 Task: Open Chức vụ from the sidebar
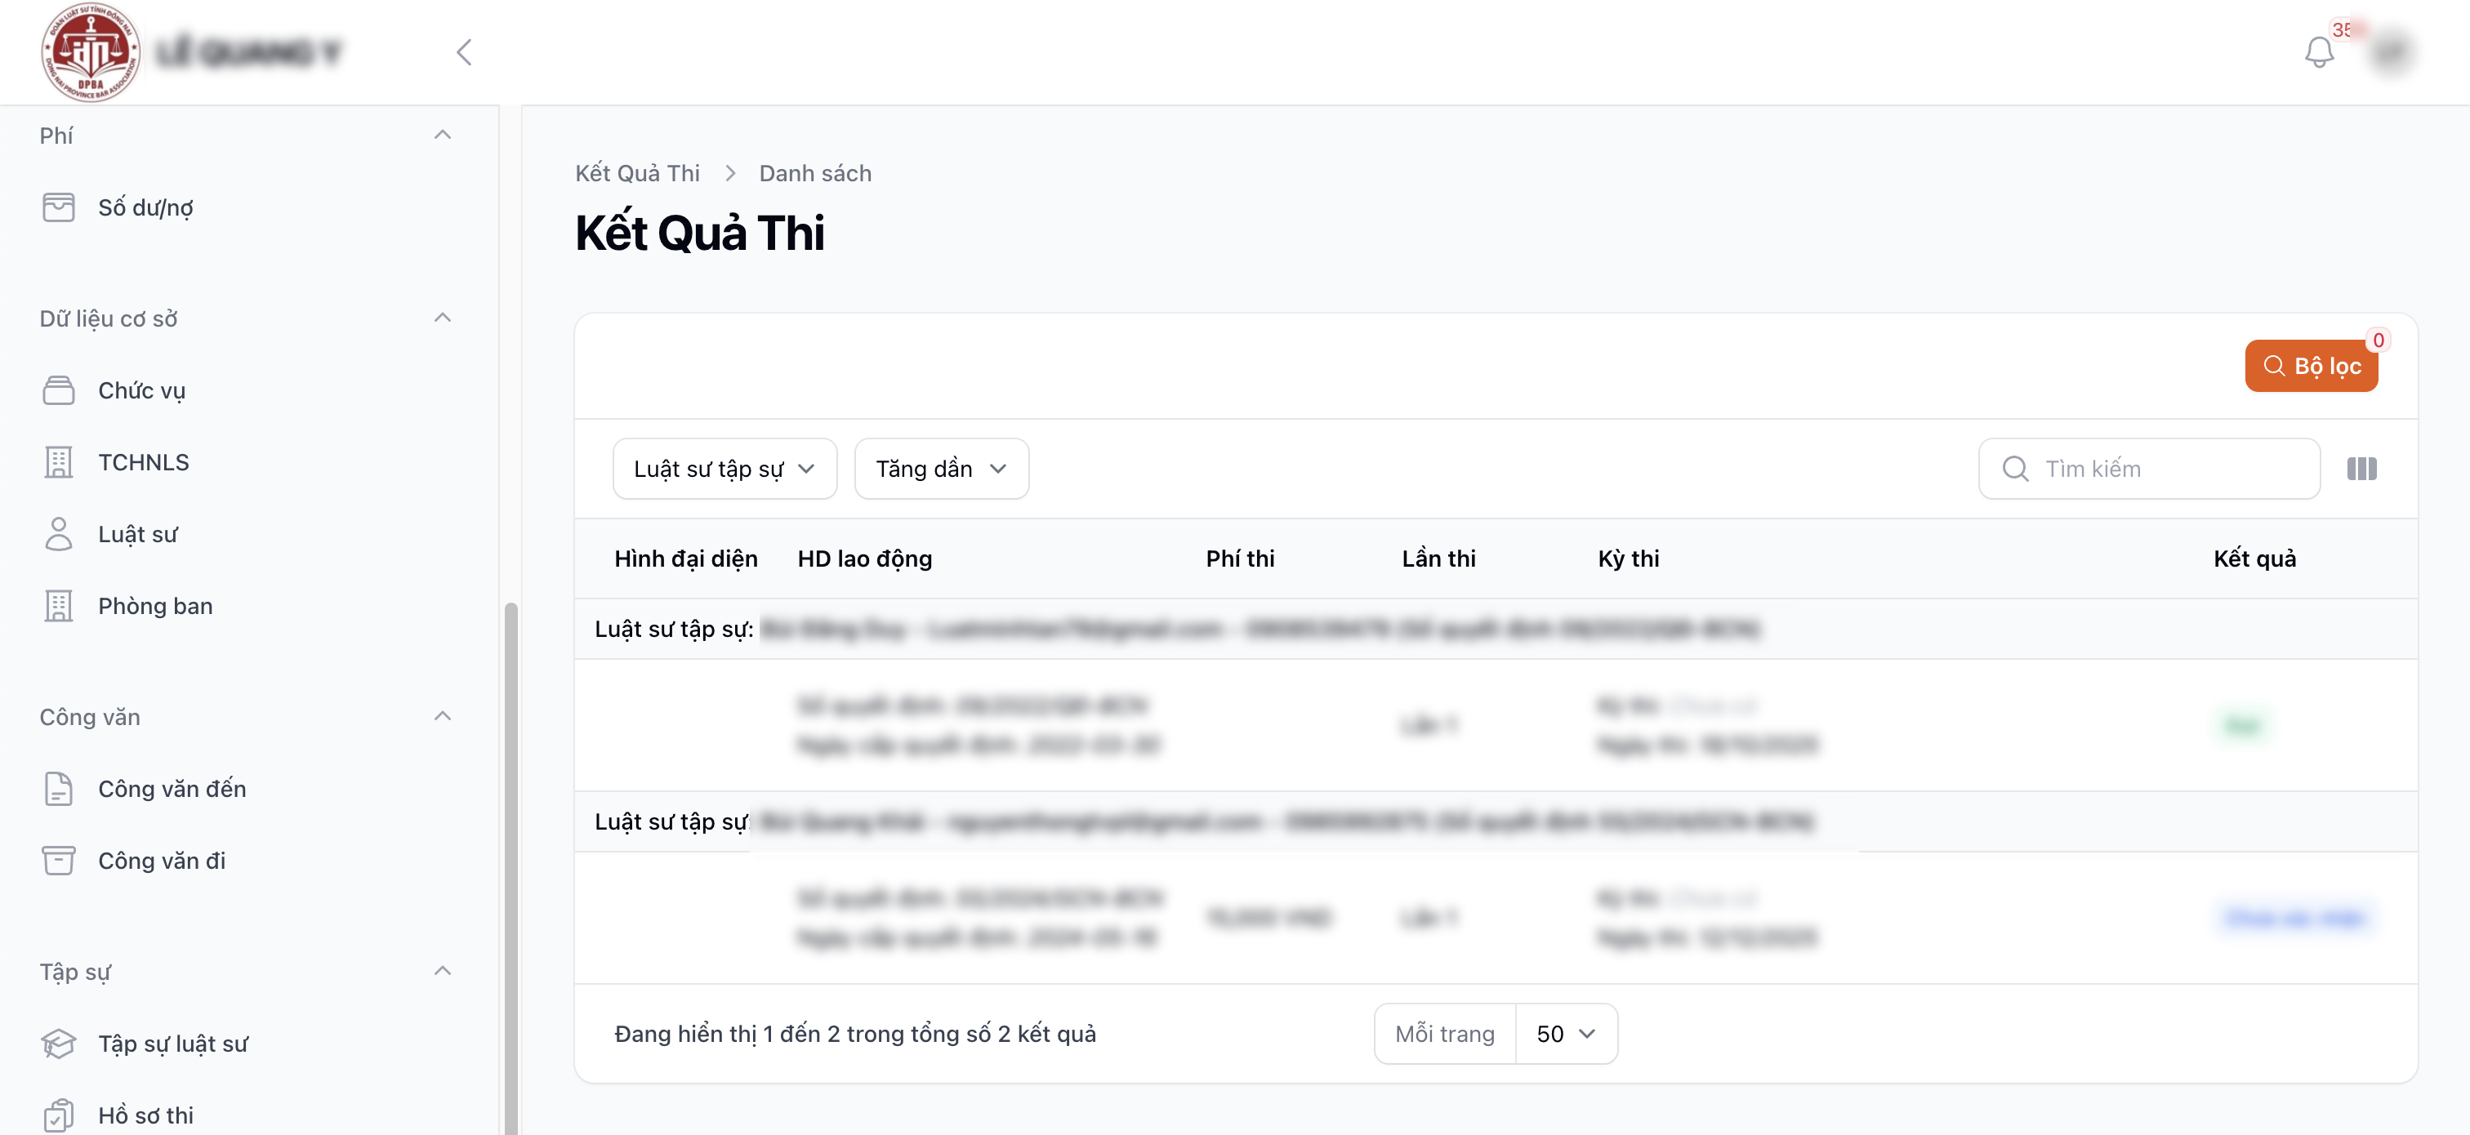141,390
